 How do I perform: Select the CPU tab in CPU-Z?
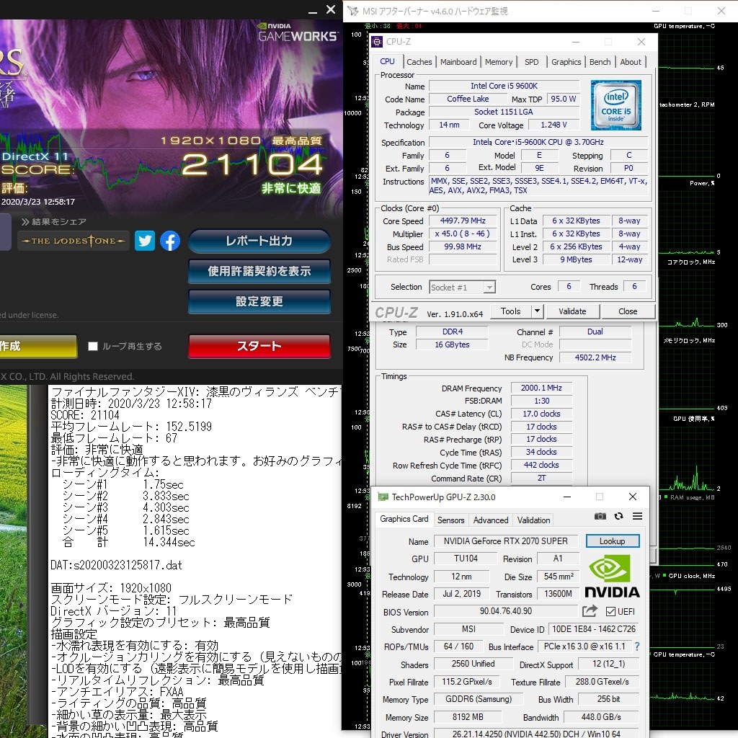tap(387, 62)
